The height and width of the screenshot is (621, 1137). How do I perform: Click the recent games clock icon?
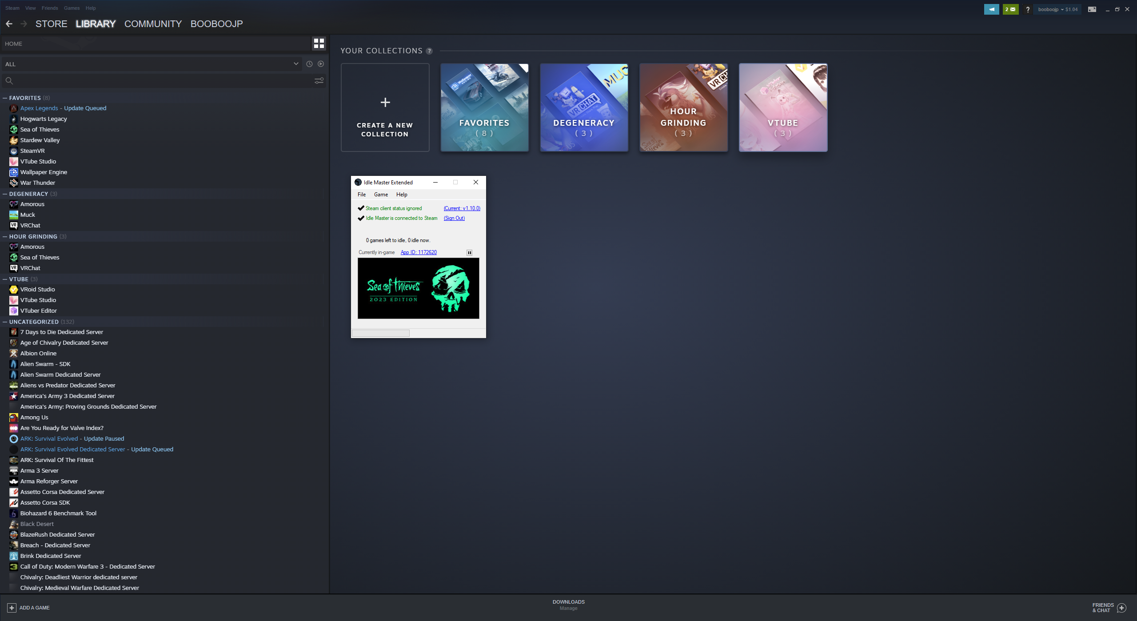[310, 64]
